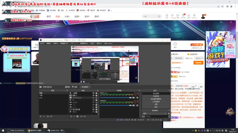Click 停止推流 button in OBS controls

[156, 93]
